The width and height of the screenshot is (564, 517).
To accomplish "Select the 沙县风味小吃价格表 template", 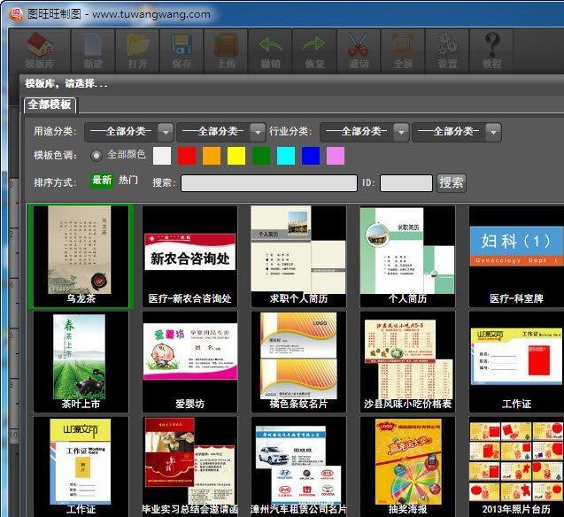I will (x=407, y=362).
